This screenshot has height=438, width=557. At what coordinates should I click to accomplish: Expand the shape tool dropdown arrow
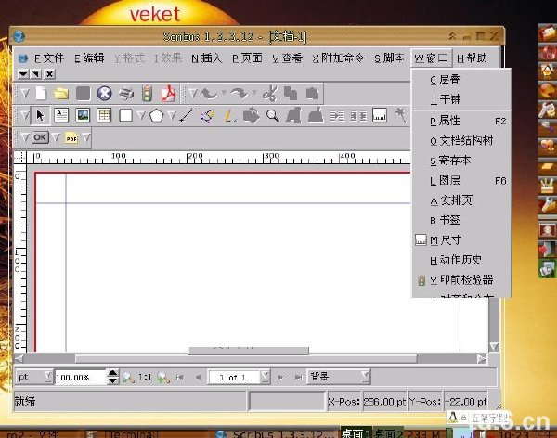pos(141,115)
